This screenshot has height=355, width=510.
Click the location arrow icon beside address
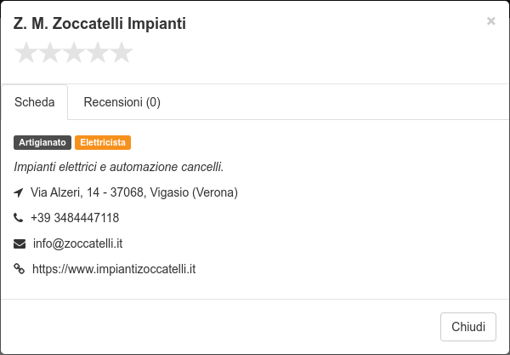[19, 192]
